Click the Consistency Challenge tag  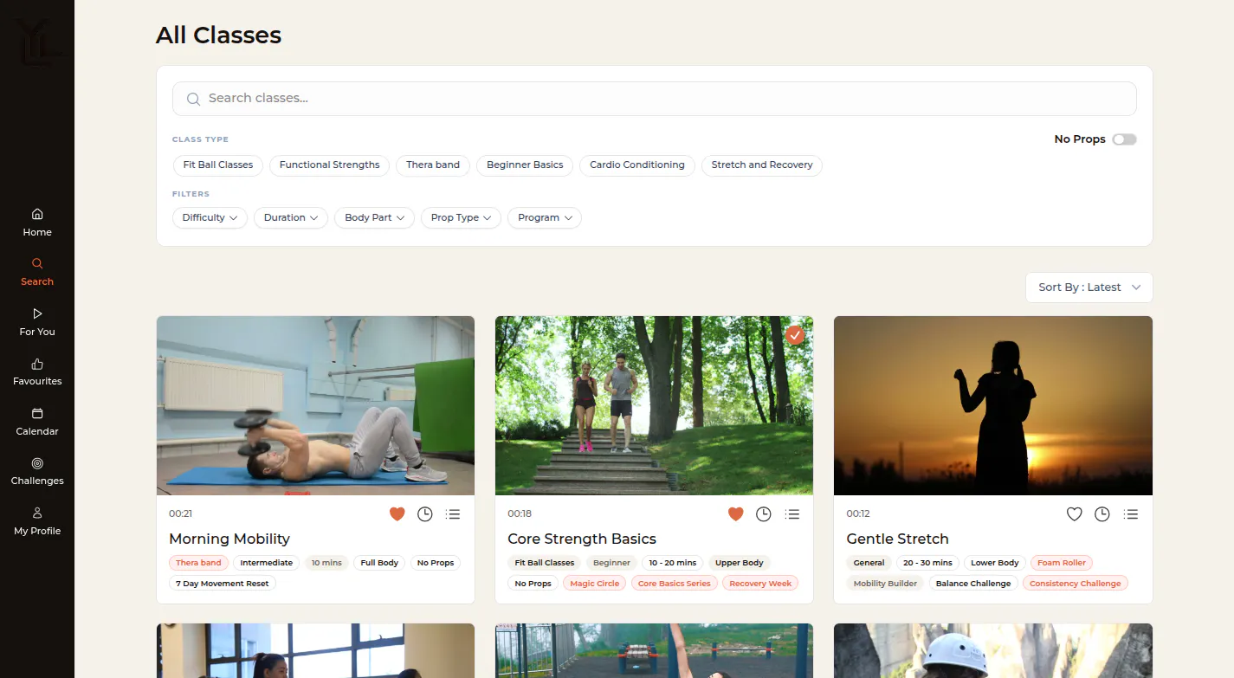pos(1076,584)
